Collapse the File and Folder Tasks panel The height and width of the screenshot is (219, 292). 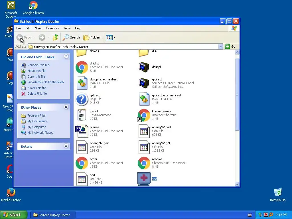point(66,56)
